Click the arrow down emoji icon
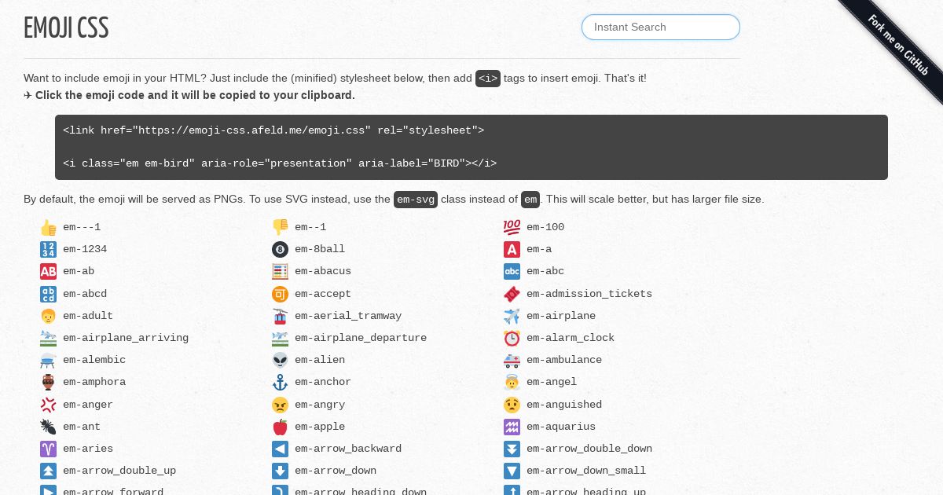Screen dimensions: 943x495 280,471
